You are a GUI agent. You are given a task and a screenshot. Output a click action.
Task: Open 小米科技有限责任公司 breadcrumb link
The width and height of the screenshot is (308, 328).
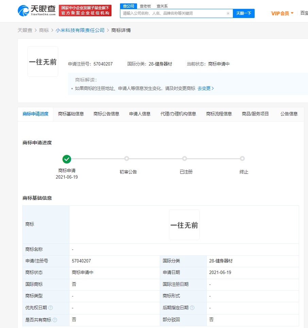coord(80,31)
